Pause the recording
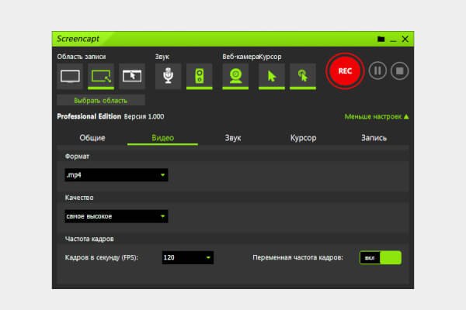 coord(377,71)
